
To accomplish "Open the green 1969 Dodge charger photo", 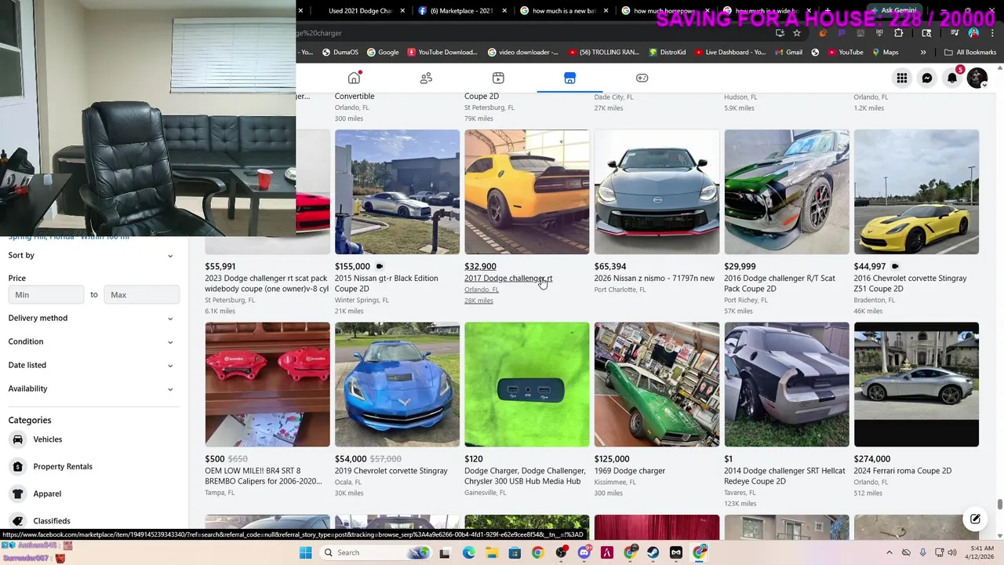I will tap(657, 385).
